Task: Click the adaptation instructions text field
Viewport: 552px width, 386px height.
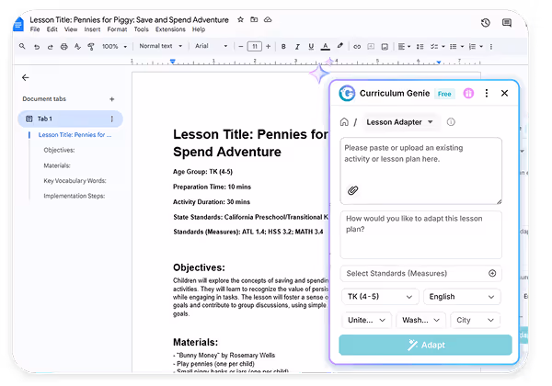Action: pyautogui.click(x=421, y=235)
